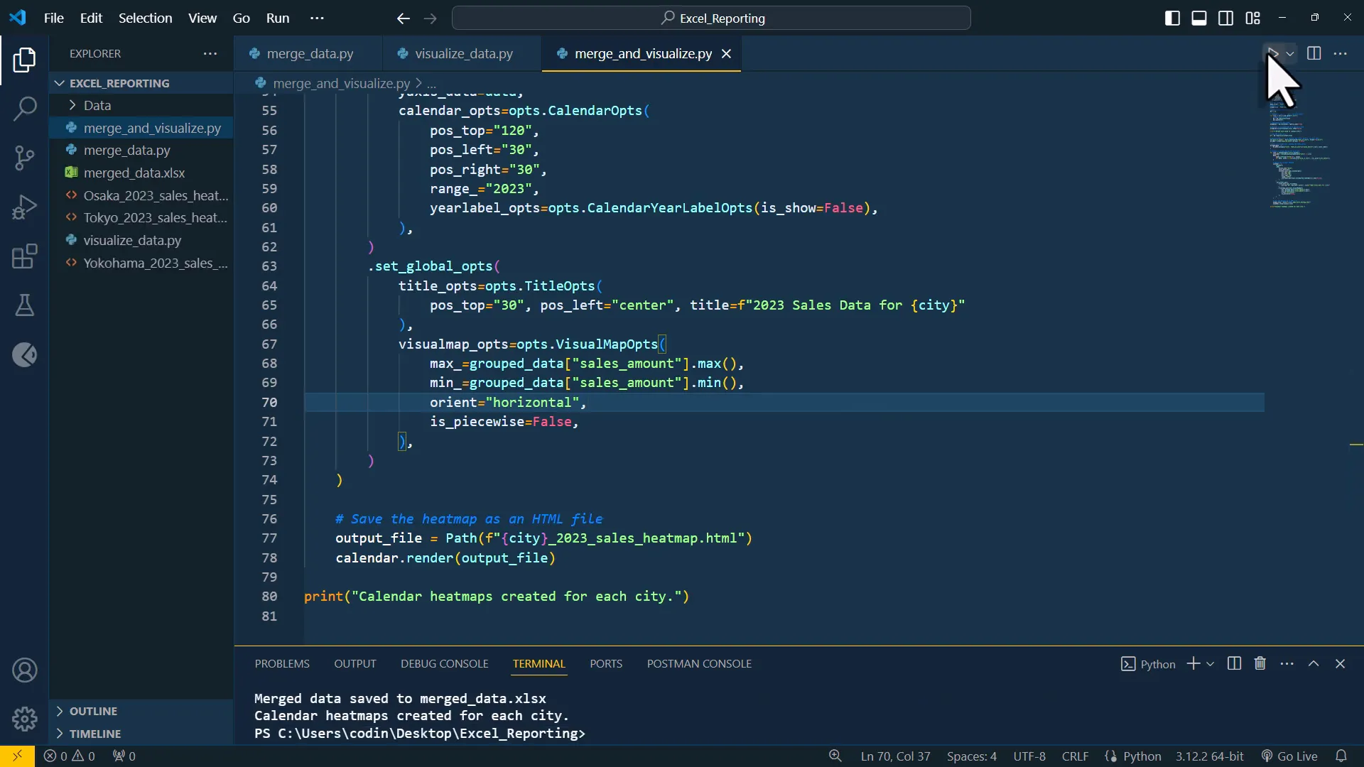Collapse the EXCEL_REPORTING folder
Screen dimensions: 1364x767
pos(59,82)
